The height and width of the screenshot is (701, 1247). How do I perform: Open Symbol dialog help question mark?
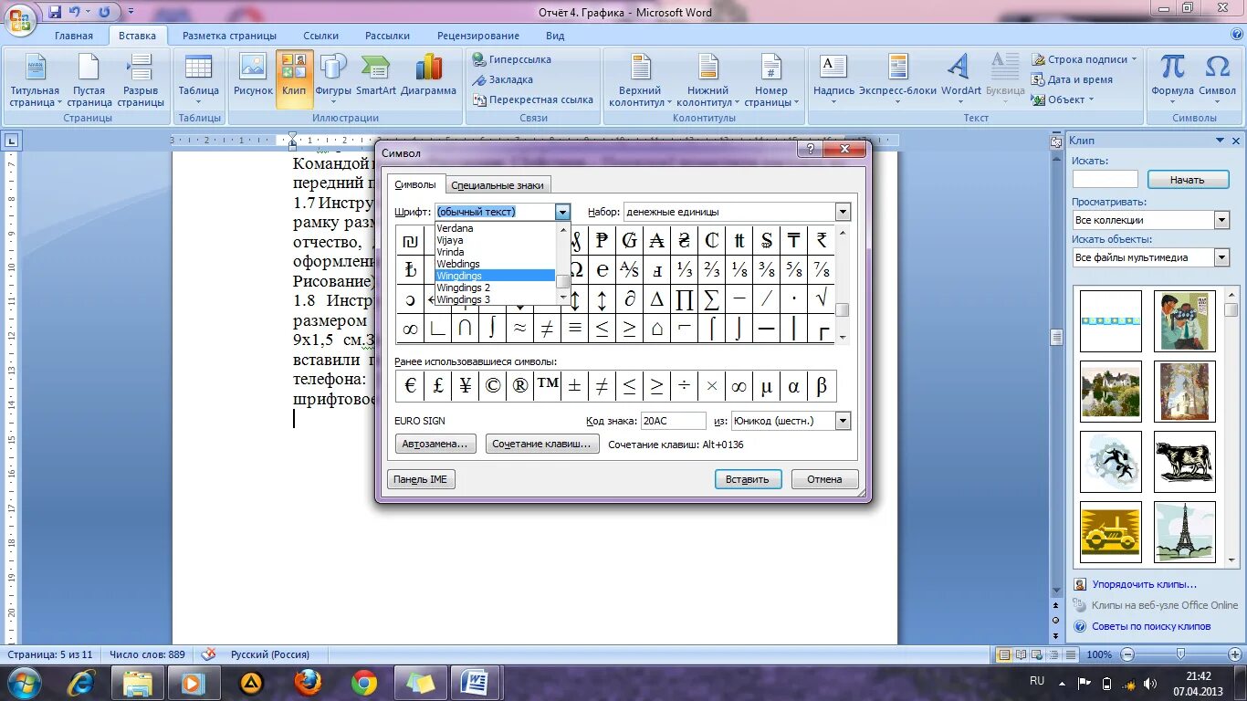(809, 150)
